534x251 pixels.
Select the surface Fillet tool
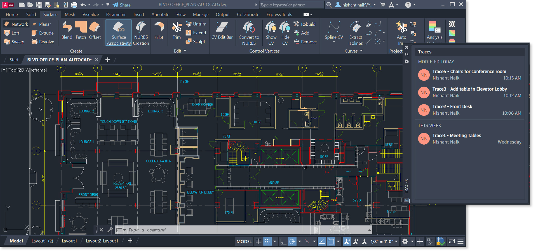(x=159, y=30)
